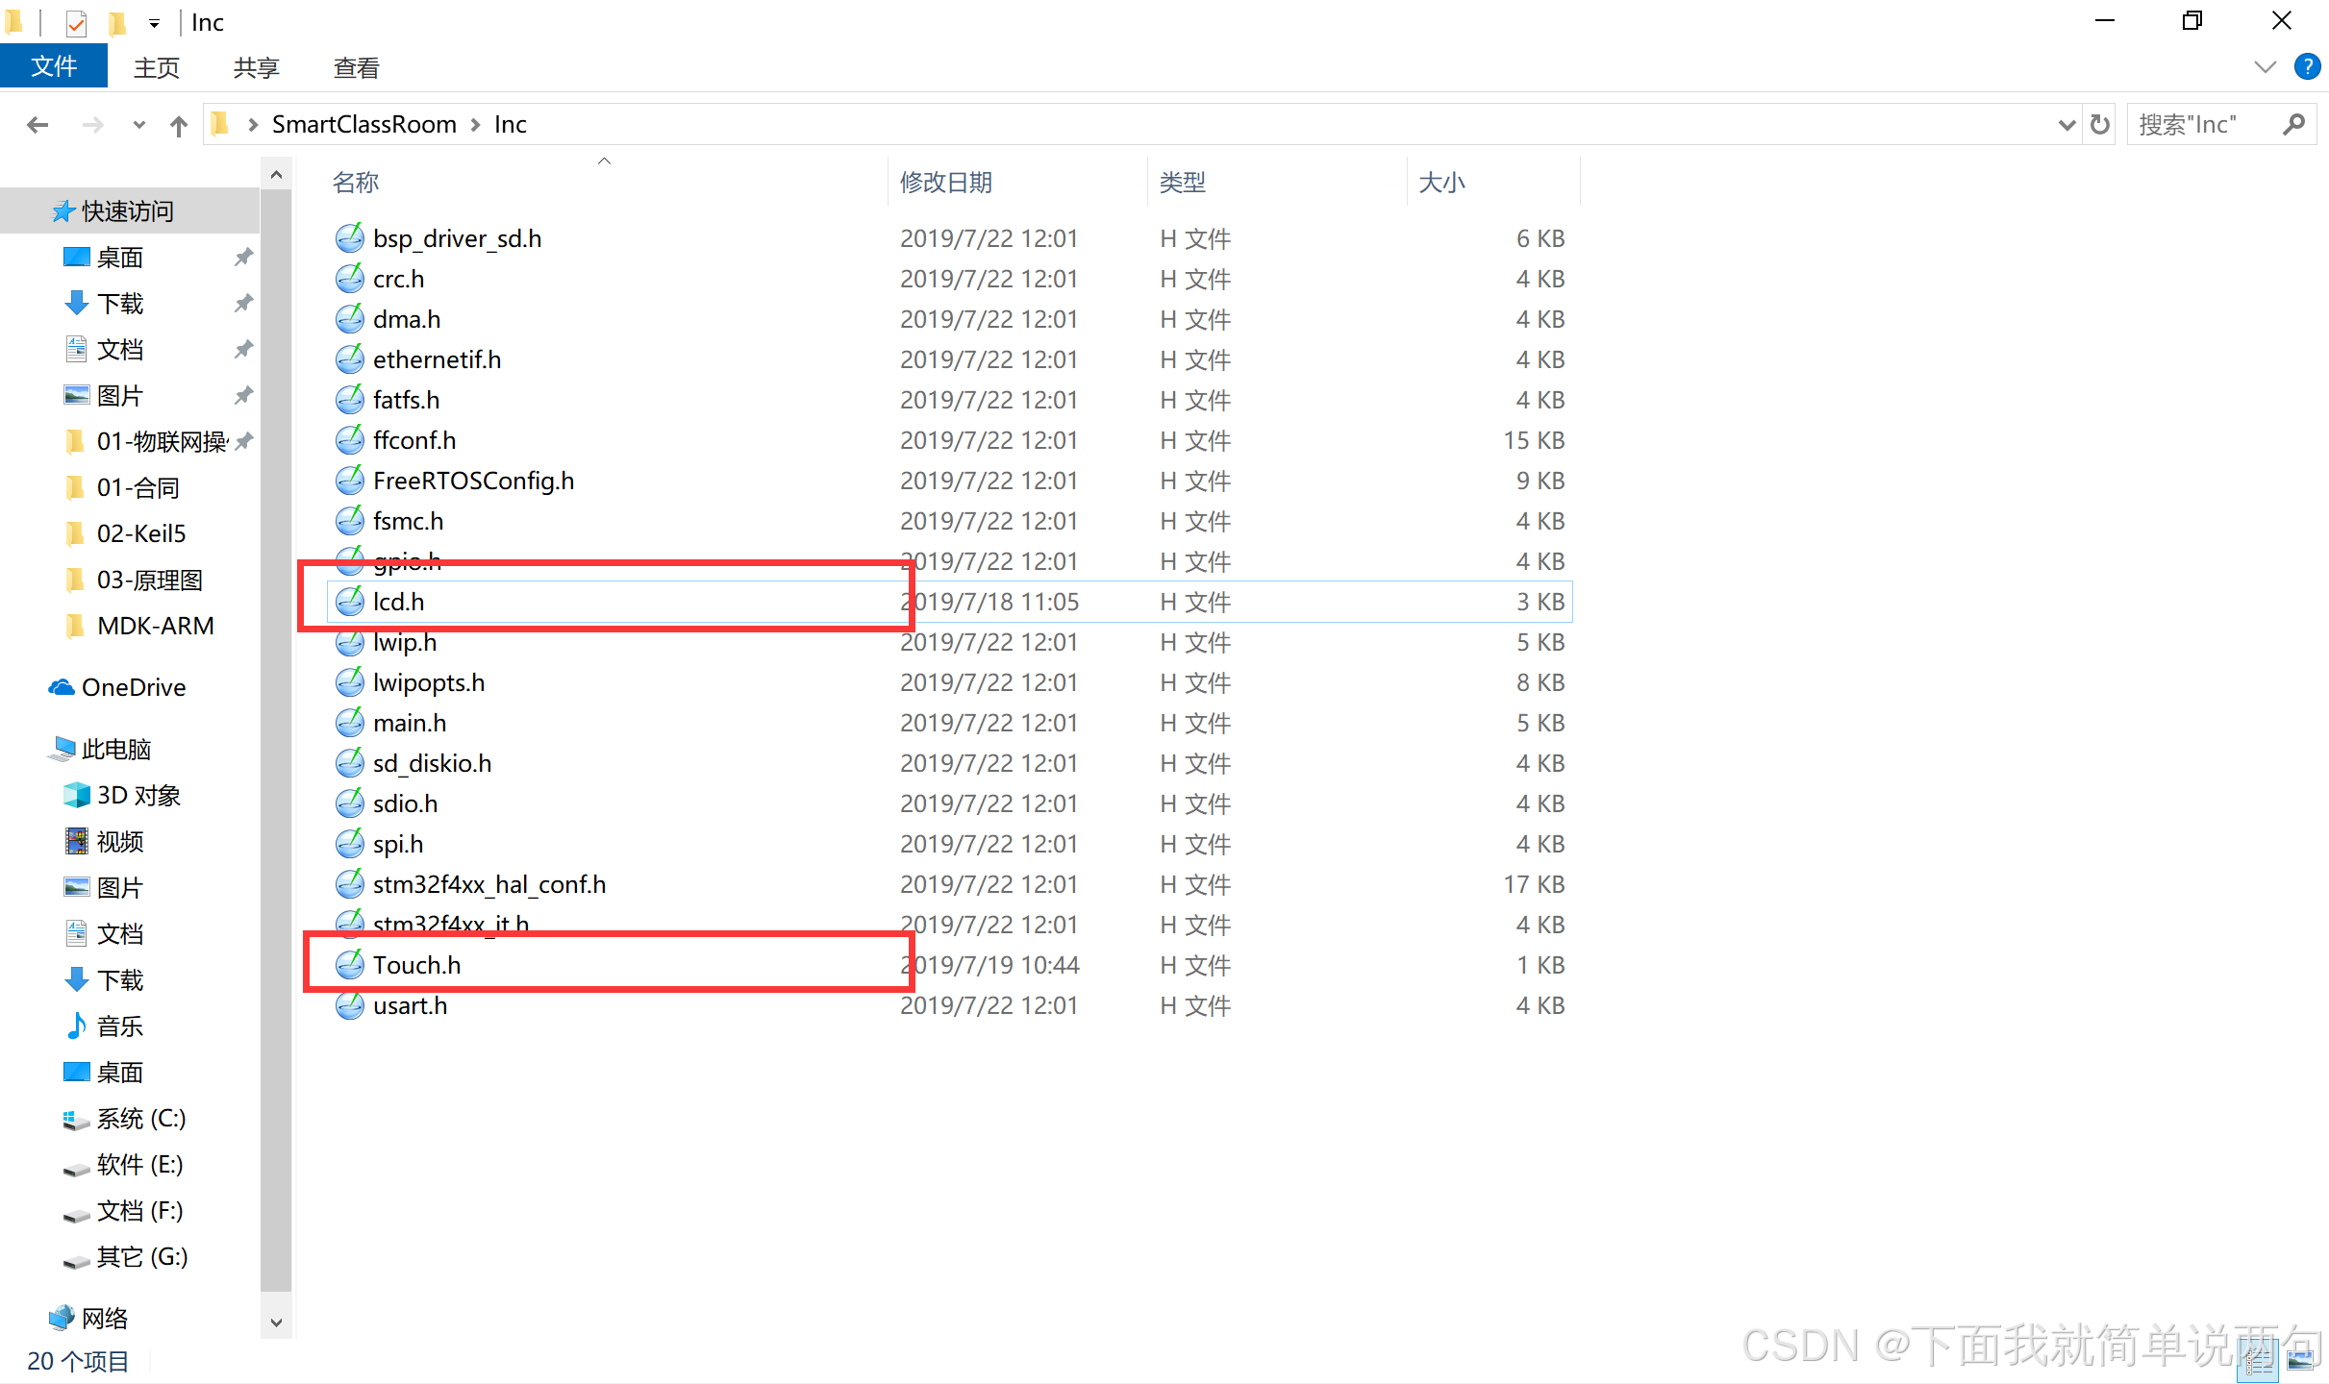
Task: Expand the address bar history dropdown
Action: click(x=2066, y=125)
